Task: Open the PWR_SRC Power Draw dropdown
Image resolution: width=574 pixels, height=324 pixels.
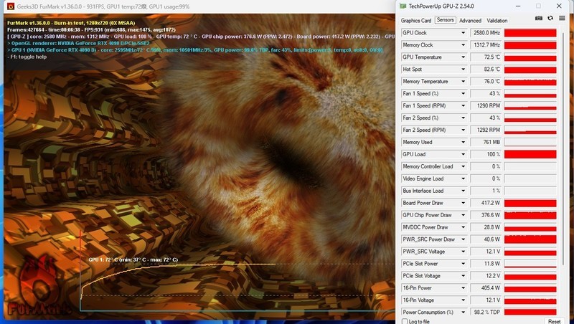Action: point(463,239)
